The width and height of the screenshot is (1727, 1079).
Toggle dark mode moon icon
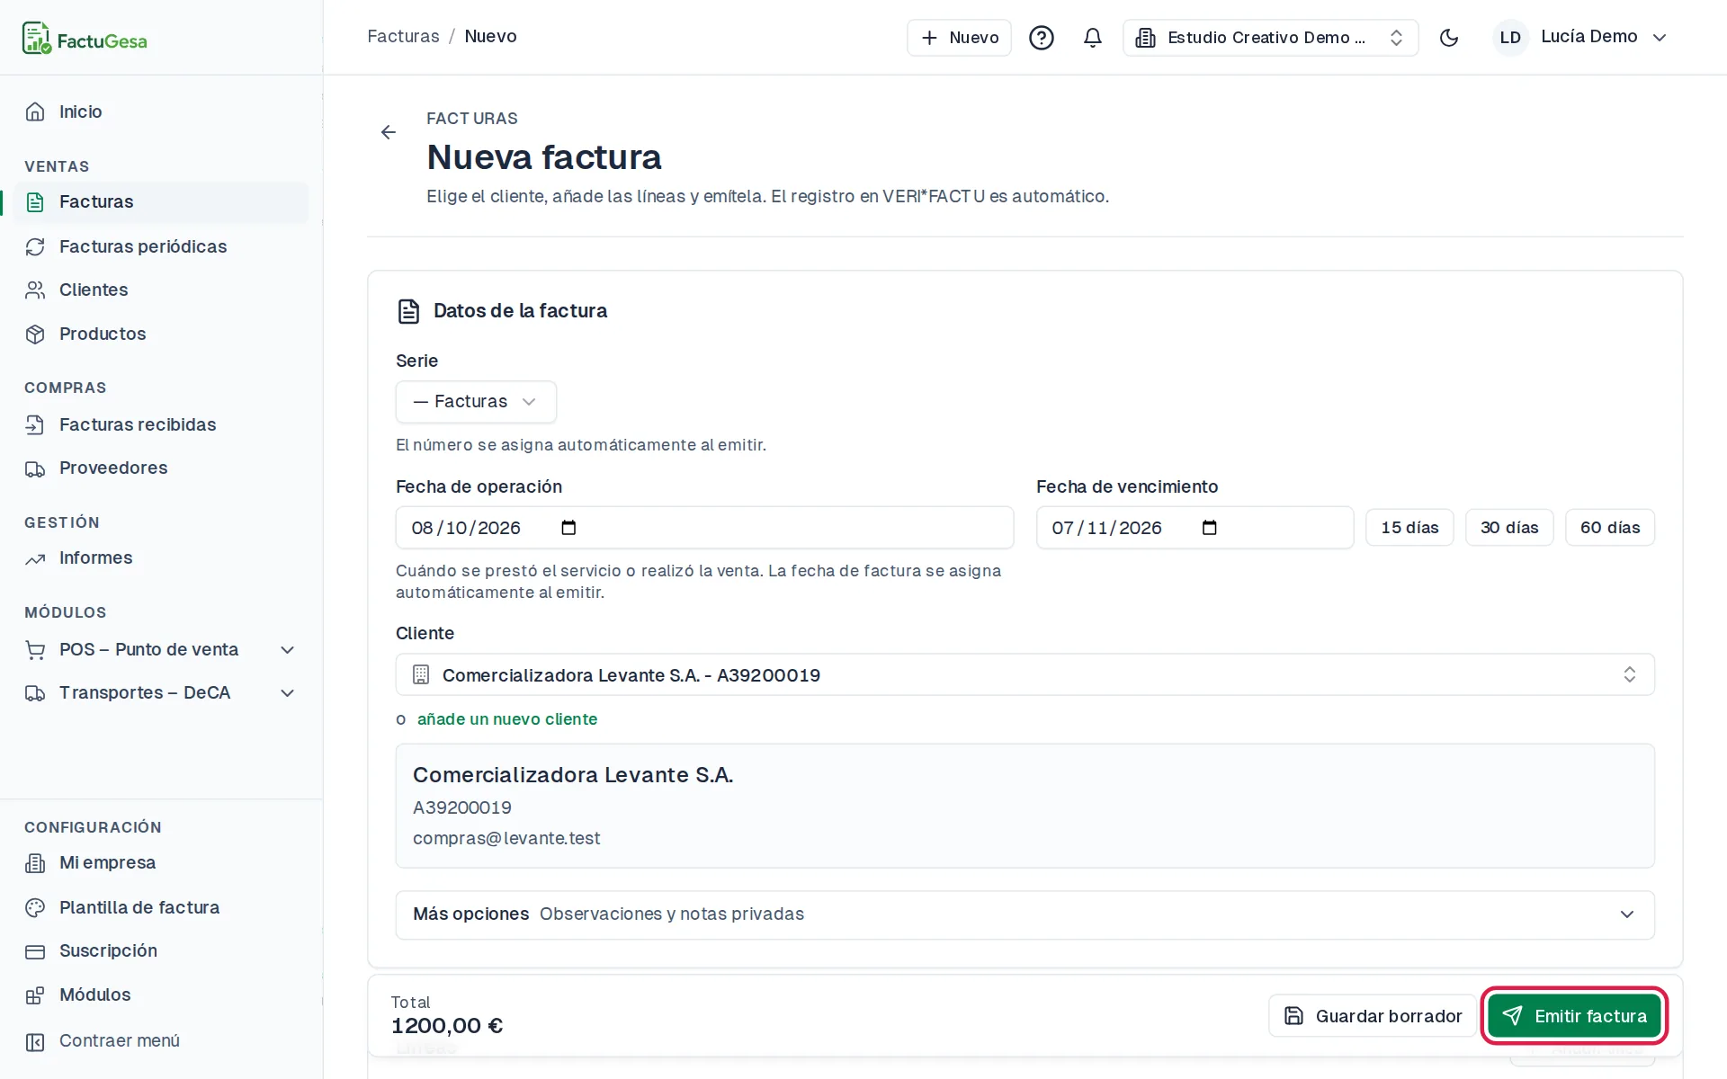1449,38
